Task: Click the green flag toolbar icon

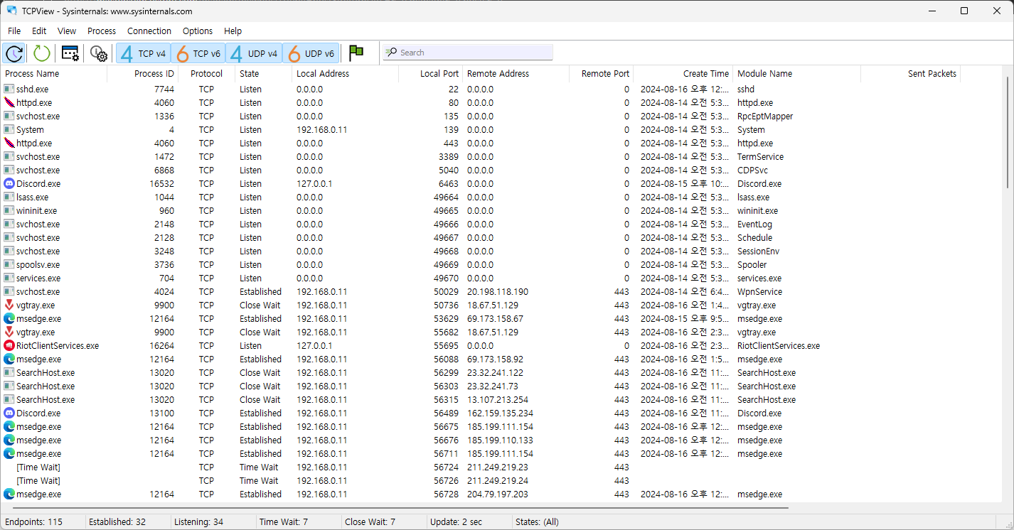Action: (356, 53)
